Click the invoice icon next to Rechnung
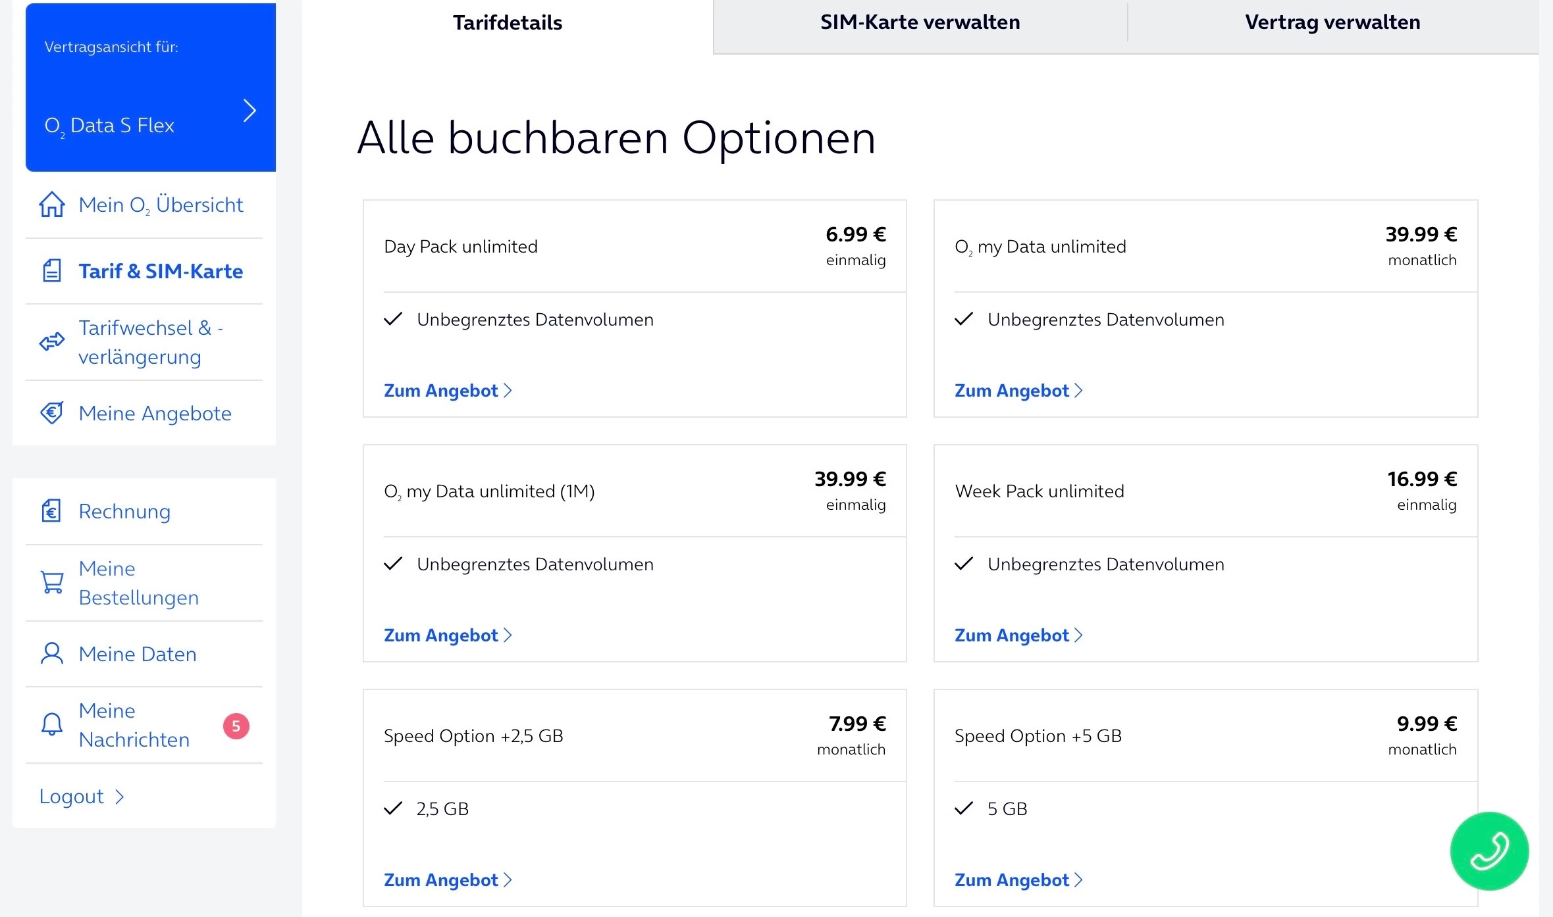The height and width of the screenshot is (917, 1553). (x=52, y=511)
